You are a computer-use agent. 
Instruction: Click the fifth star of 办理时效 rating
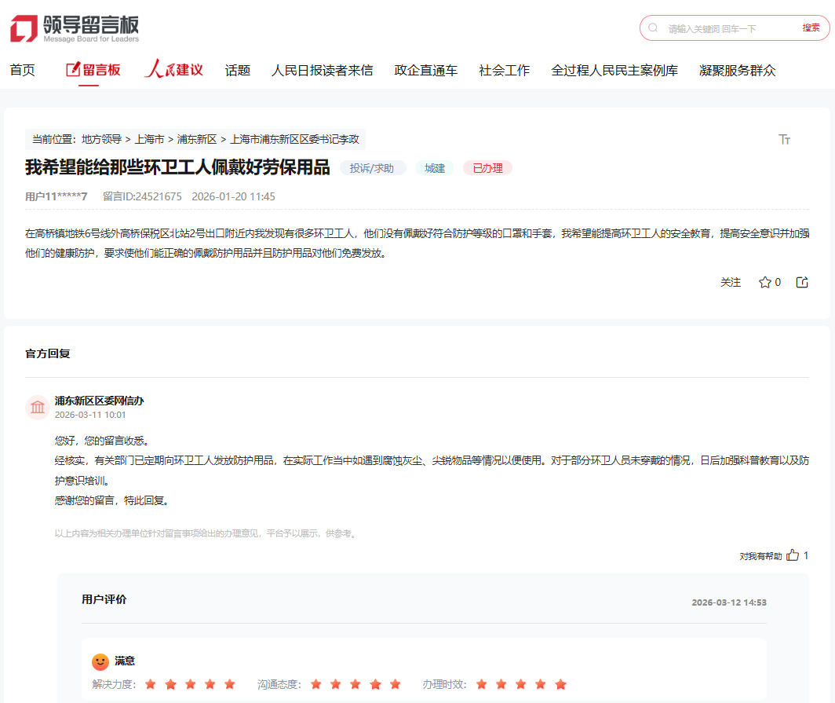[561, 684]
